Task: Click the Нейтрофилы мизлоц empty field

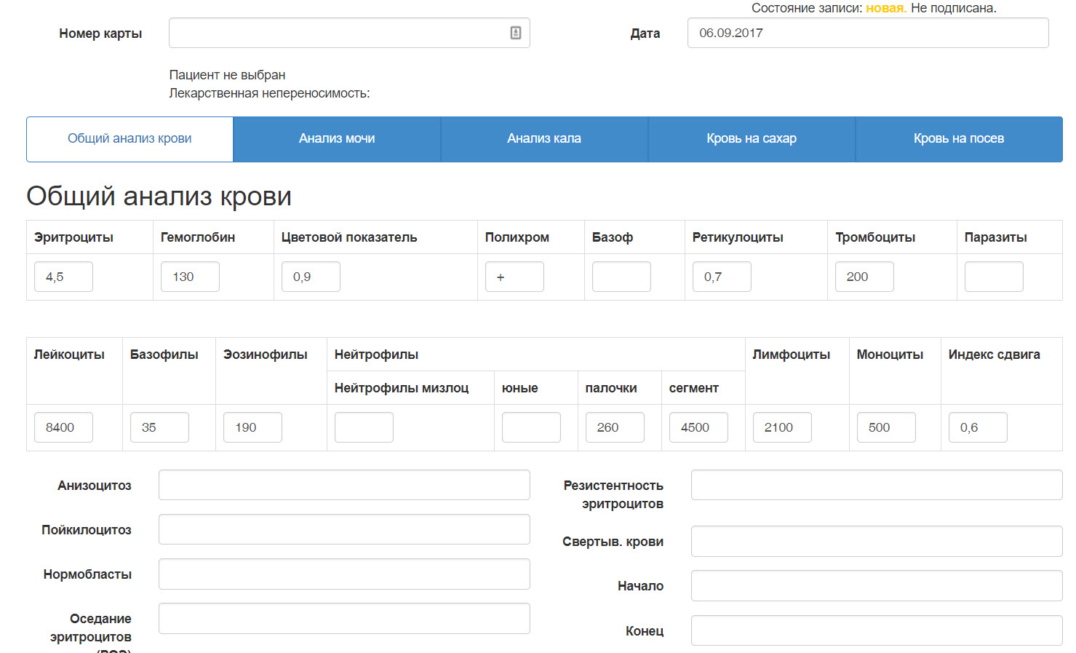Action: [x=364, y=427]
